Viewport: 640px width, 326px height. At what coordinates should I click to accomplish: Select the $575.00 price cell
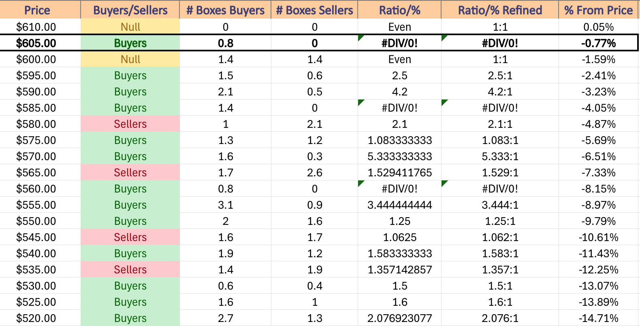40,140
